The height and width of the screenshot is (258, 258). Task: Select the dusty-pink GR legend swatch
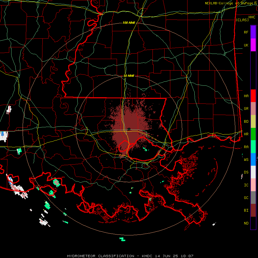(x=253, y=109)
